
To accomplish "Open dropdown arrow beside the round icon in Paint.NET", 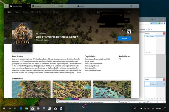I will pos(151,29).
